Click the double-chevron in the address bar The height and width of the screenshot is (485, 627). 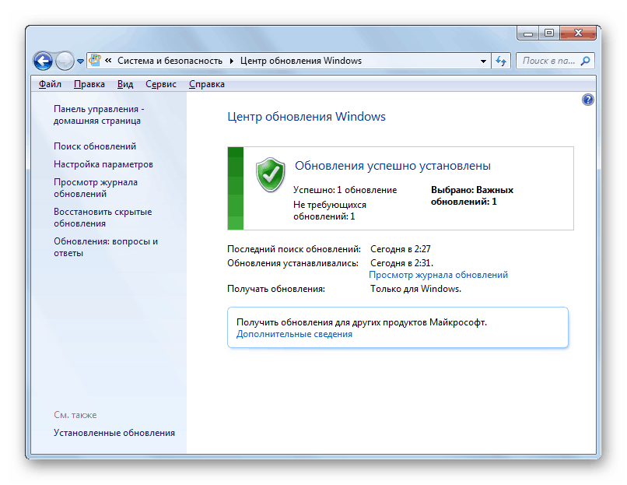click(108, 61)
